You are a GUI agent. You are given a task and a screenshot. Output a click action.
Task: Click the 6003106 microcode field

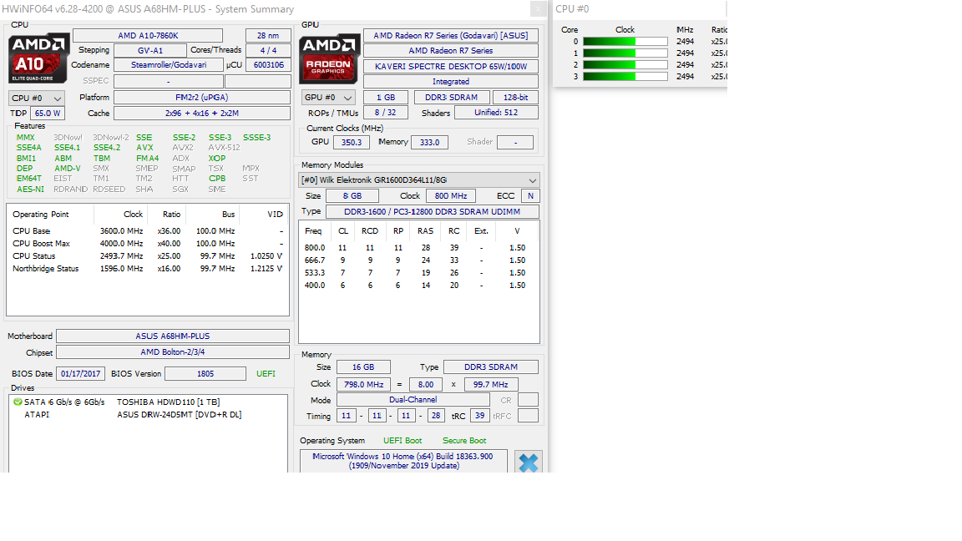pyautogui.click(x=269, y=65)
